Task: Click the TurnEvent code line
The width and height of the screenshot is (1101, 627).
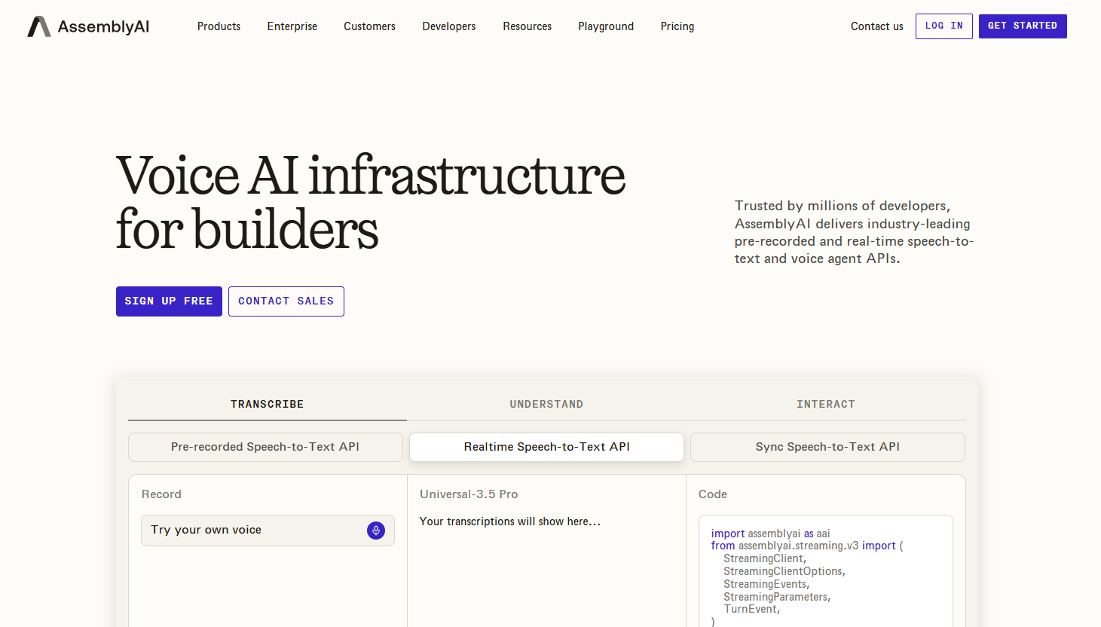Action: tap(752, 609)
